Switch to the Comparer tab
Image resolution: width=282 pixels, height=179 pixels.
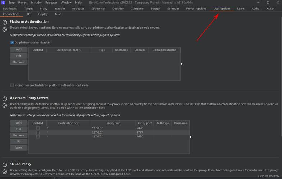[137, 9]
